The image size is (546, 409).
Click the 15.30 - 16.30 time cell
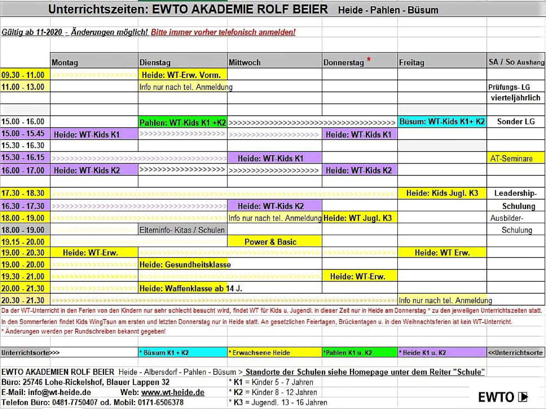(x=25, y=146)
